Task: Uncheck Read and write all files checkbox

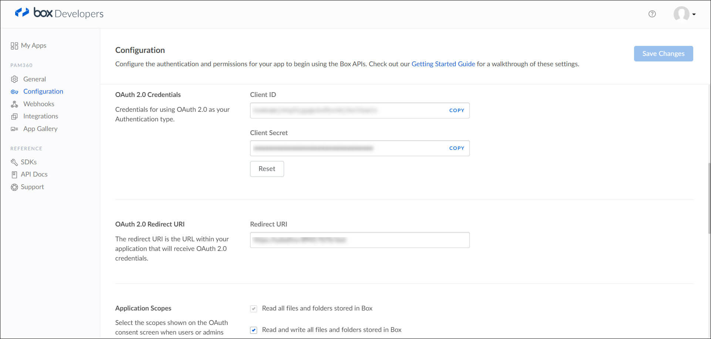Action: [x=253, y=330]
